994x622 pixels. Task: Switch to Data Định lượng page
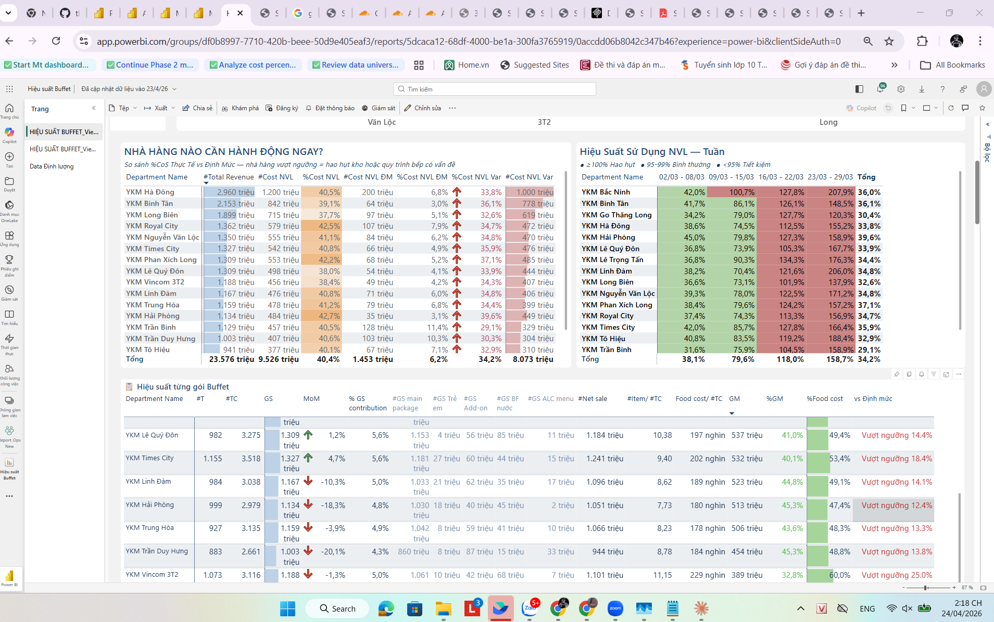click(52, 166)
